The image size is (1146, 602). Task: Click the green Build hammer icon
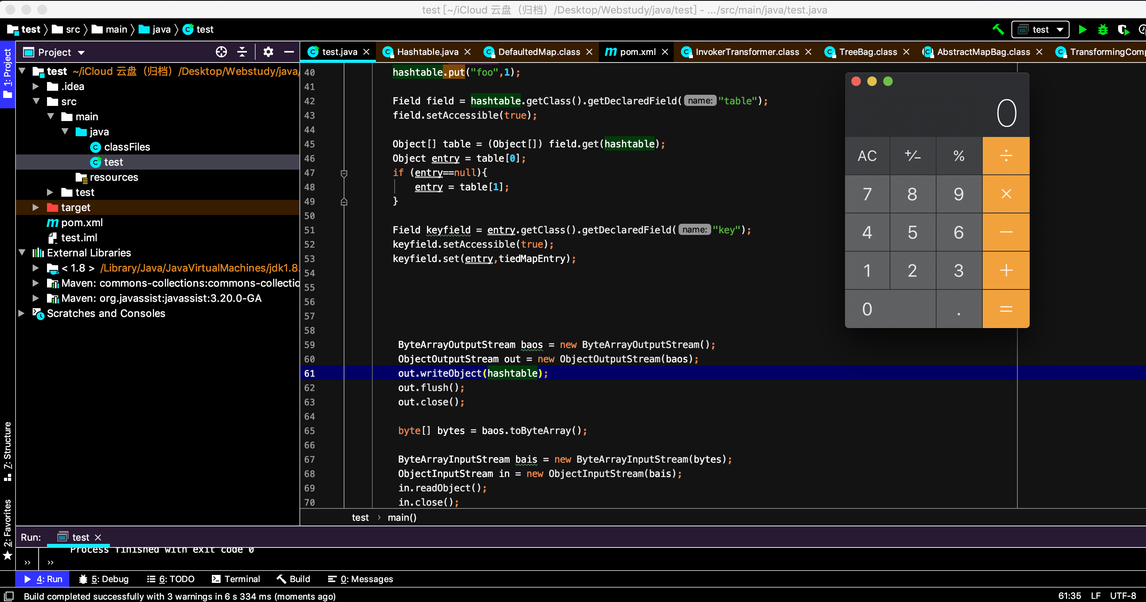[x=998, y=29]
